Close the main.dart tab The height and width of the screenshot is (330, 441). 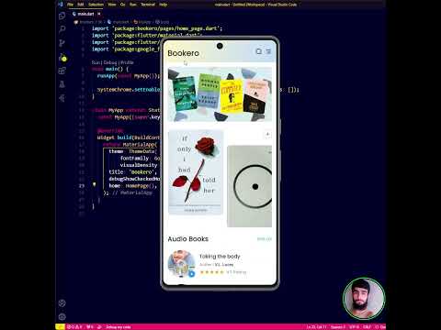click(x=99, y=14)
